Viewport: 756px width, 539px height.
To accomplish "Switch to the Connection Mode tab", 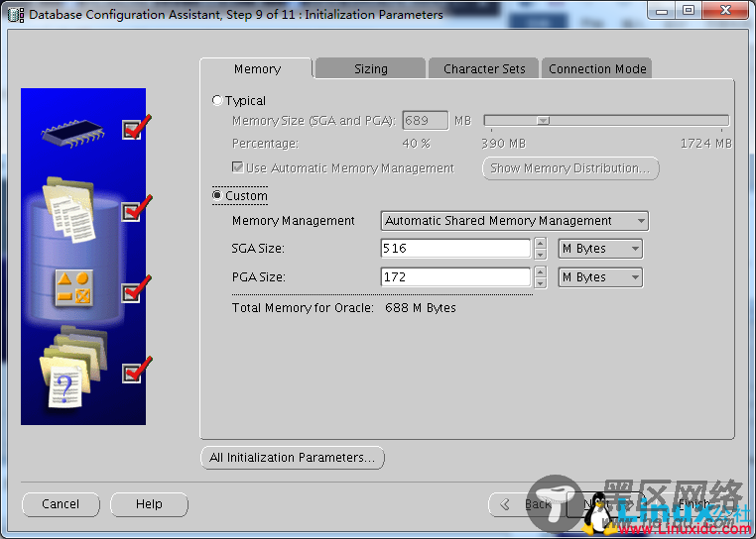I will pyautogui.click(x=597, y=69).
